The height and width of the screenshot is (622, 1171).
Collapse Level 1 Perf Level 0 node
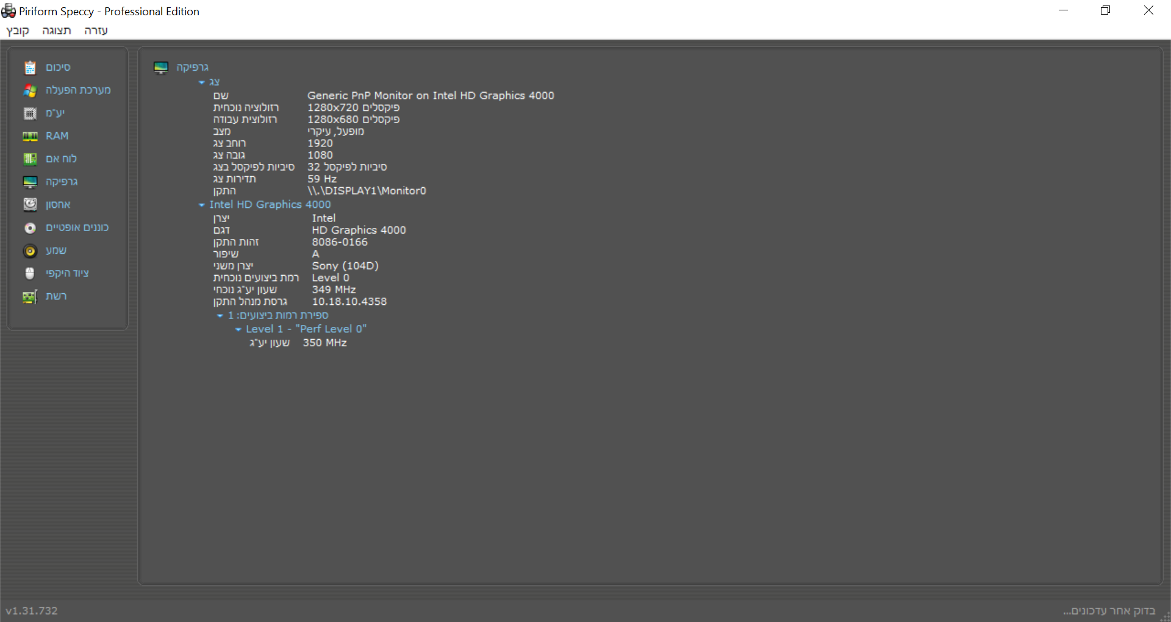pos(238,329)
